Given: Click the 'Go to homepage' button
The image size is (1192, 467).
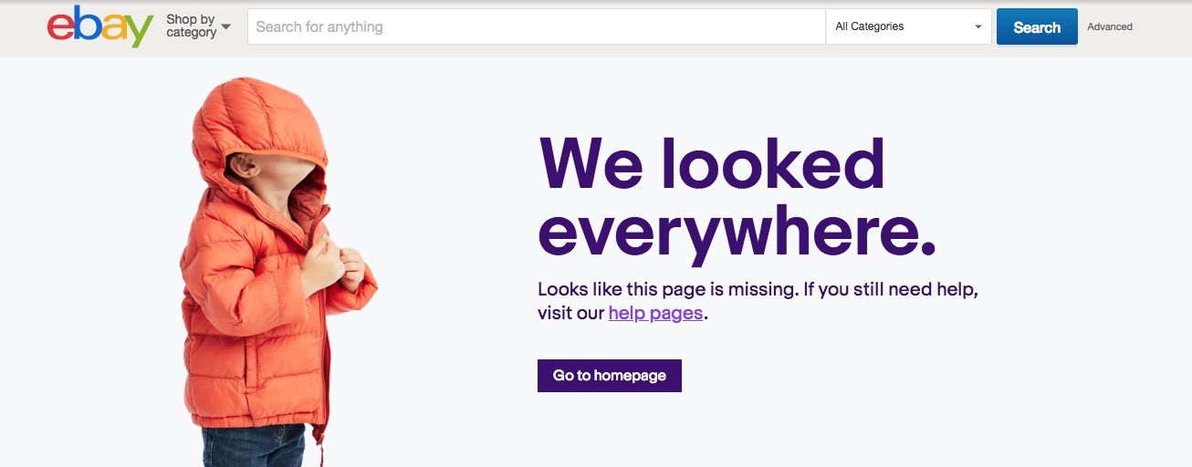Looking at the screenshot, I should (x=610, y=376).
